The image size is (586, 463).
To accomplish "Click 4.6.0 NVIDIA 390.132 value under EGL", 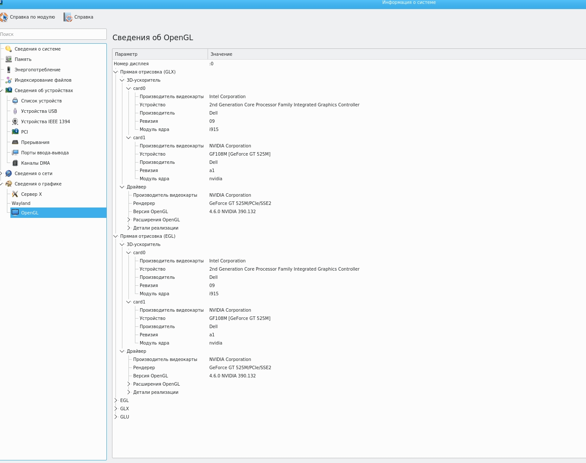I will pyautogui.click(x=233, y=376).
